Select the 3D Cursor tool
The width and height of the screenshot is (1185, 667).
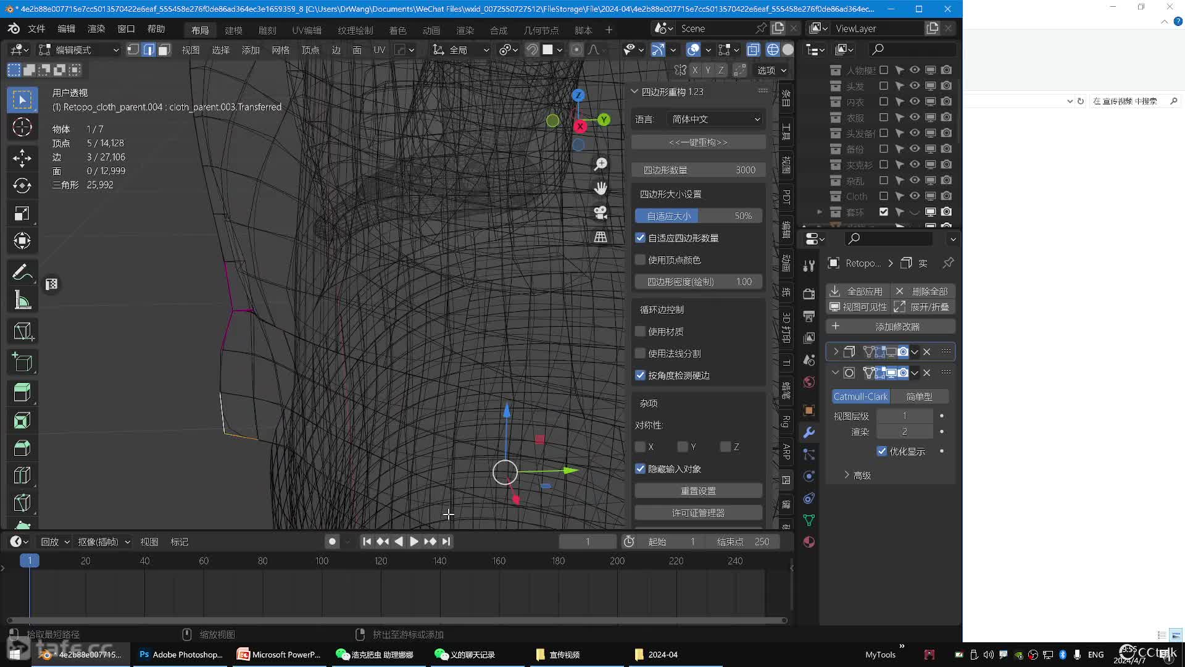pyautogui.click(x=22, y=127)
